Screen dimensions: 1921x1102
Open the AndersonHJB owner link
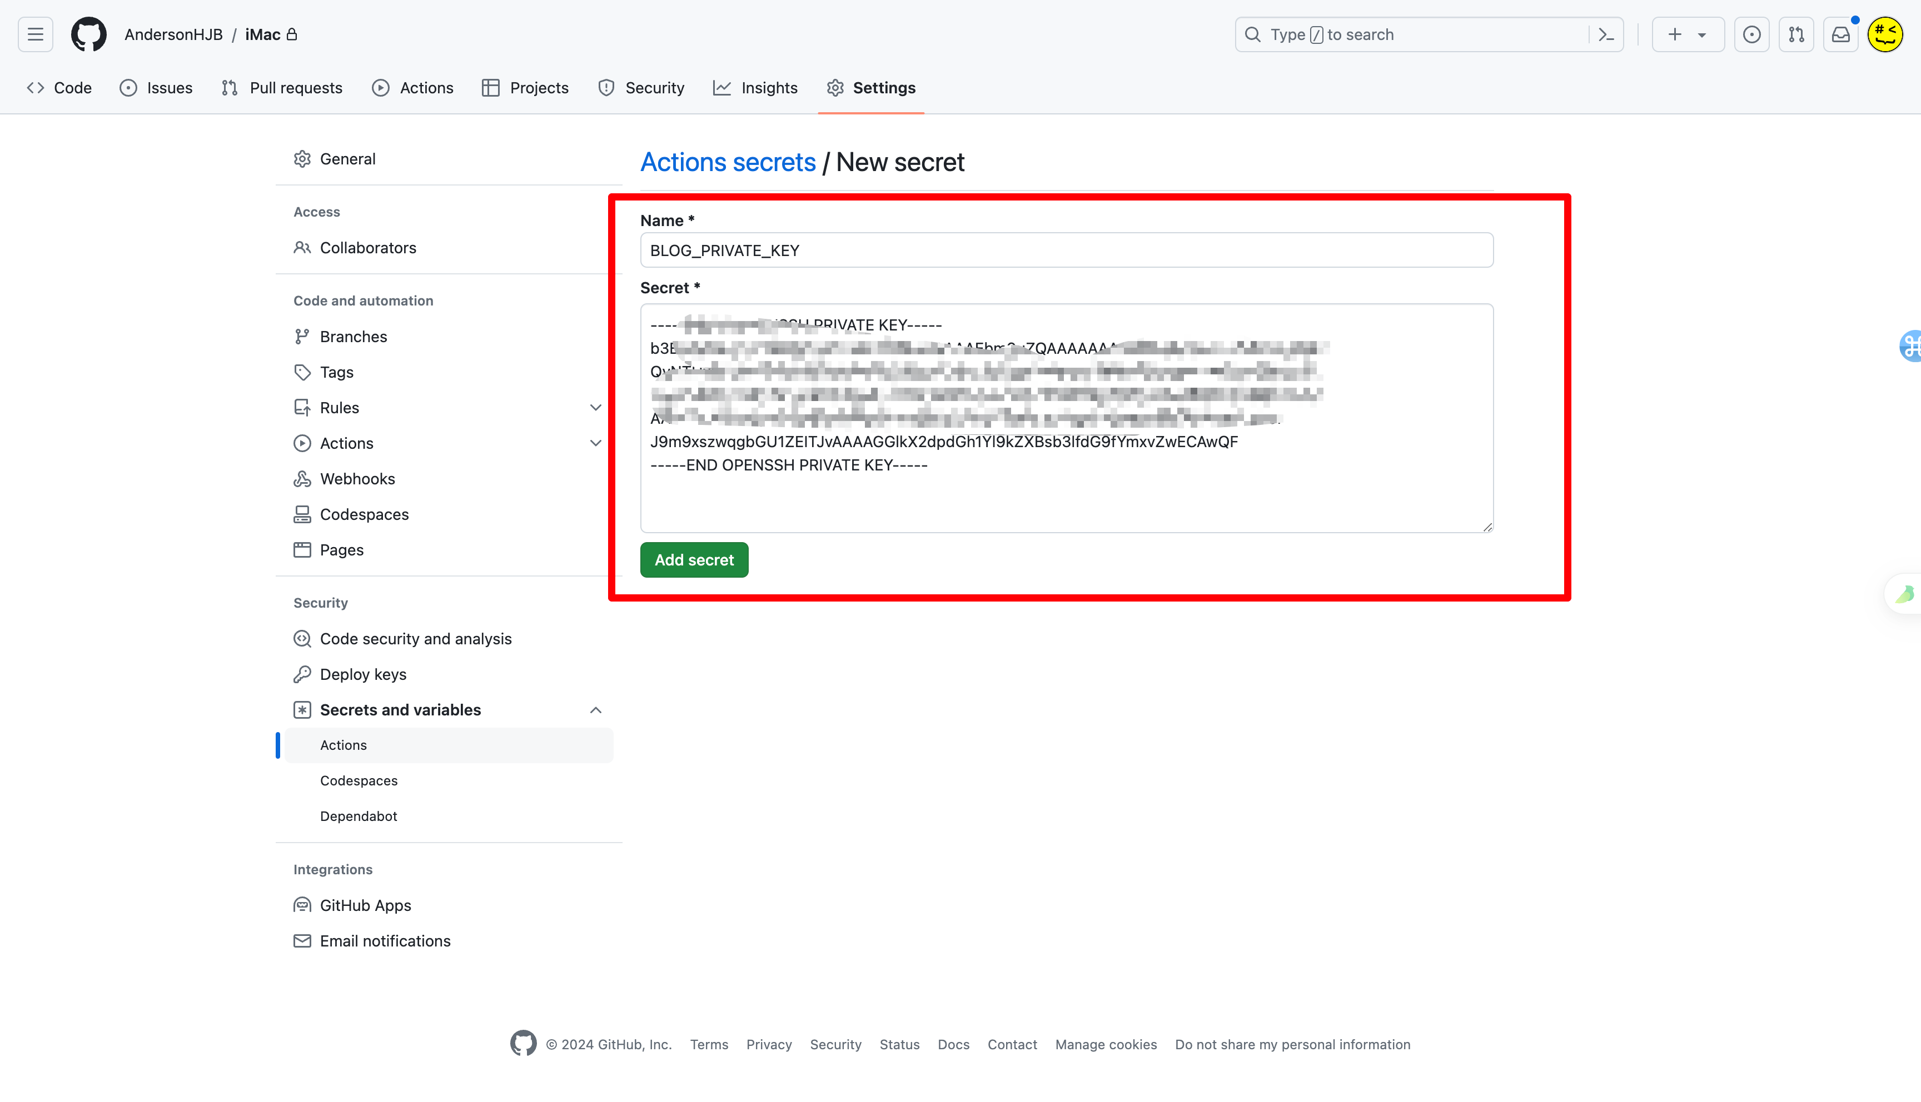pos(173,35)
